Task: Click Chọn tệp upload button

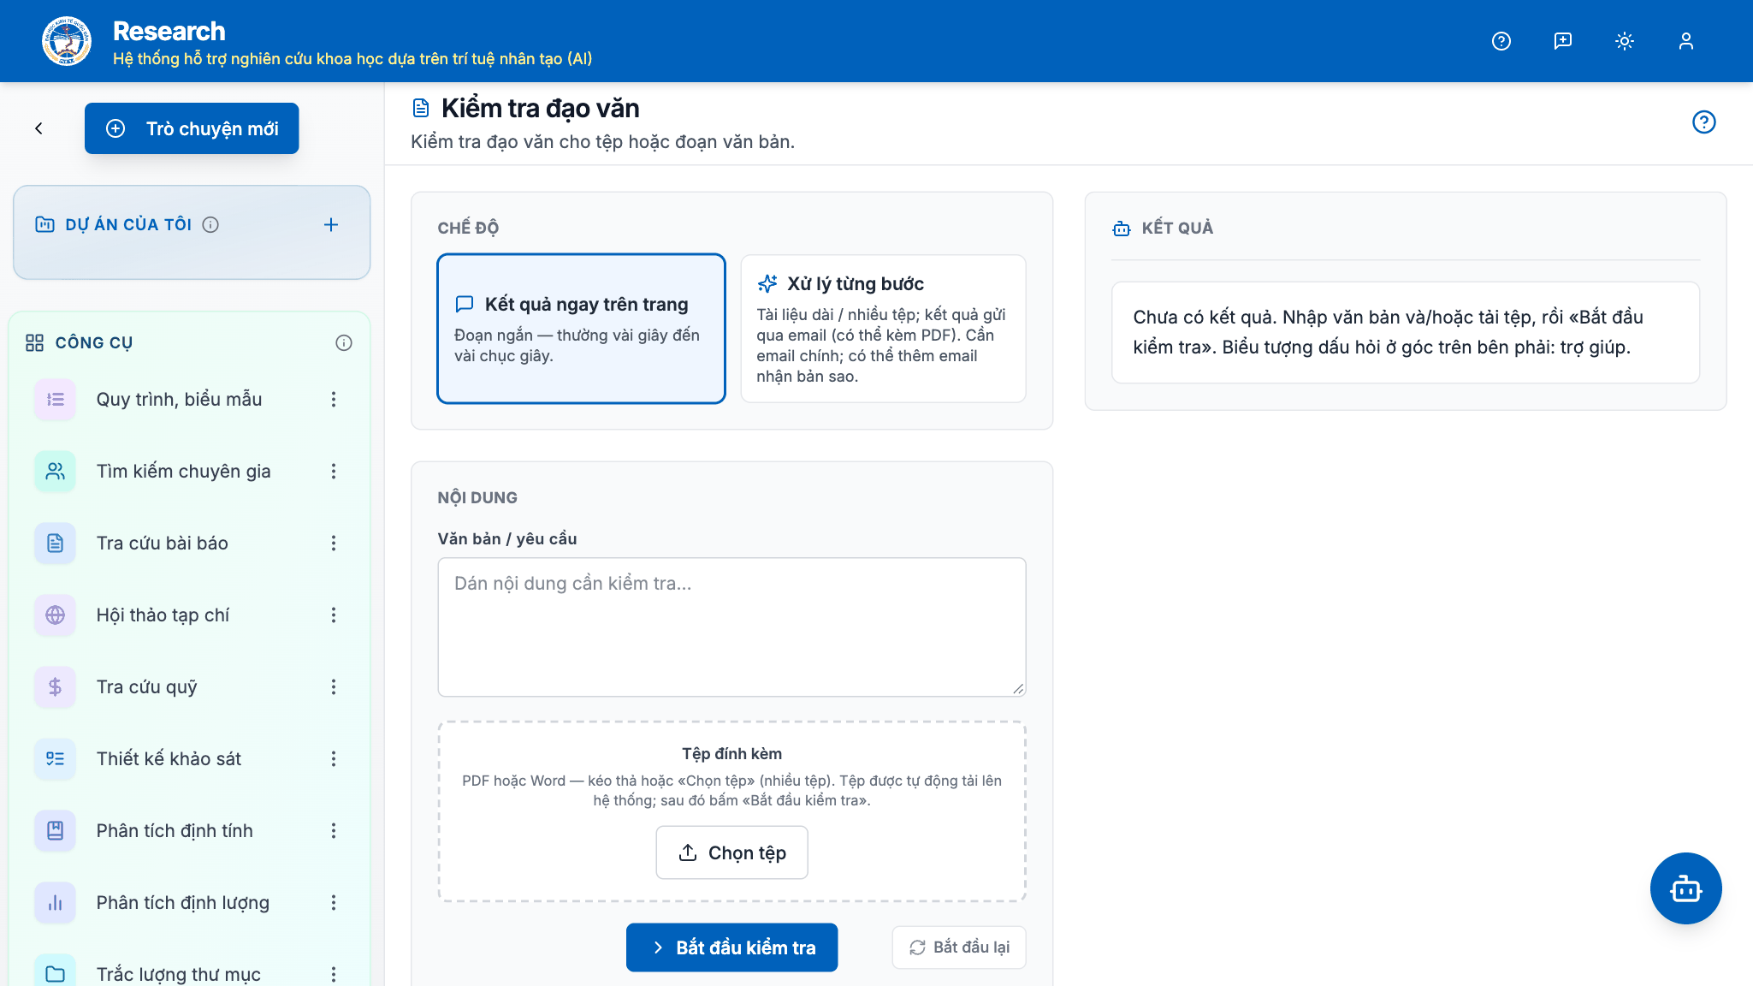Action: click(732, 852)
